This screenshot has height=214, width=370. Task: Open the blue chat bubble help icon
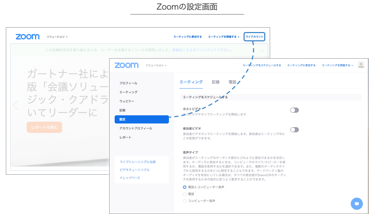[357, 204]
